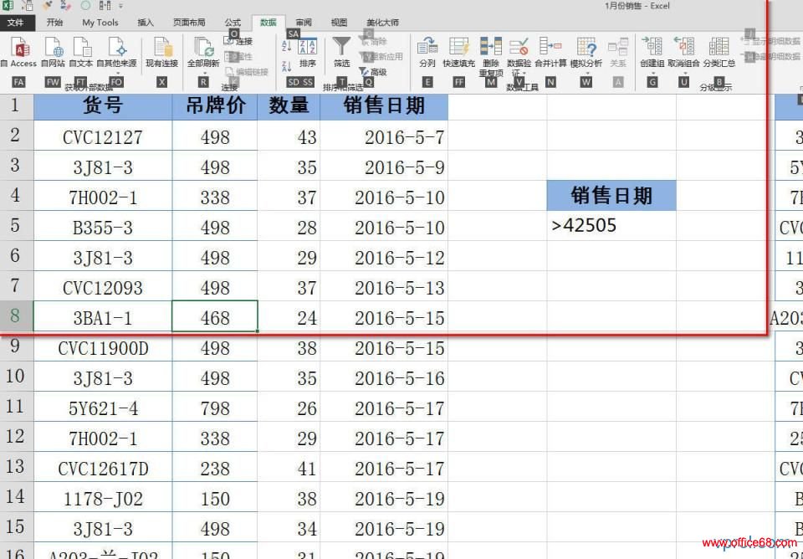Open the 高级 advanced filter

pos(373,72)
